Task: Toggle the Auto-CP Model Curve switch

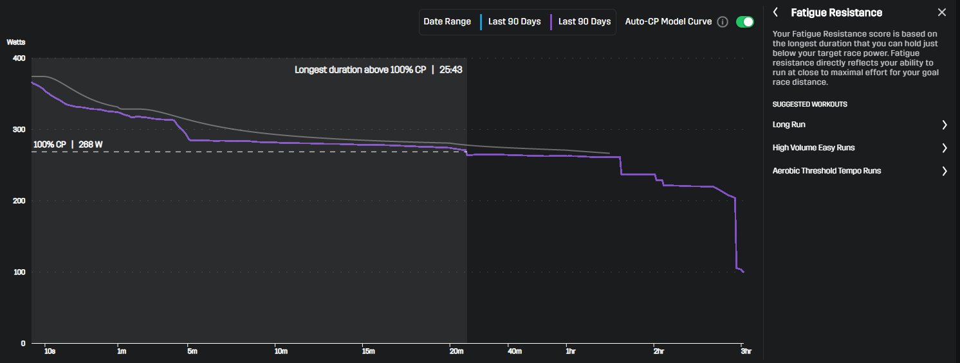Action: [744, 22]
